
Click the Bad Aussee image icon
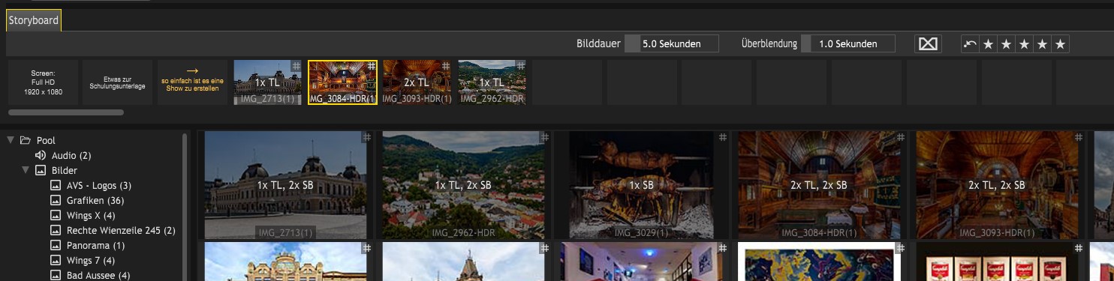(55, 275)
